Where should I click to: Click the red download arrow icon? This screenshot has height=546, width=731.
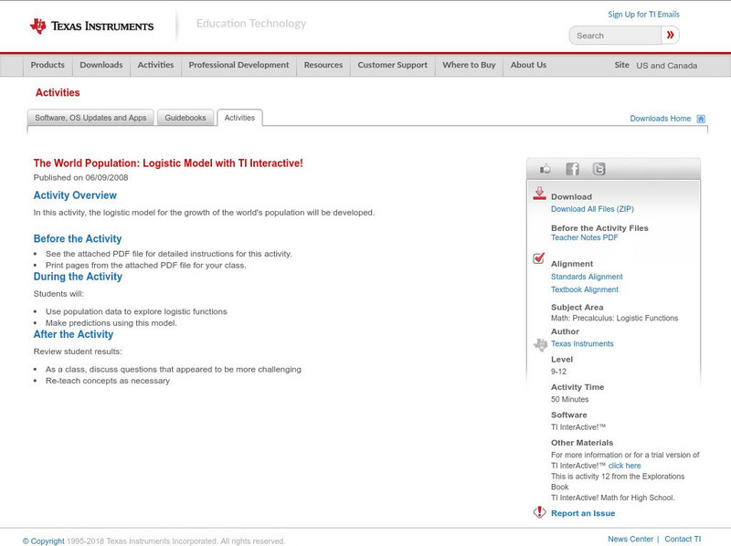coord(539,194)
